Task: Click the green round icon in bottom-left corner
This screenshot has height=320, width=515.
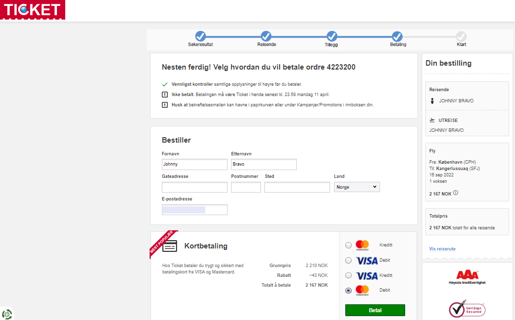Action: point(7,314)
